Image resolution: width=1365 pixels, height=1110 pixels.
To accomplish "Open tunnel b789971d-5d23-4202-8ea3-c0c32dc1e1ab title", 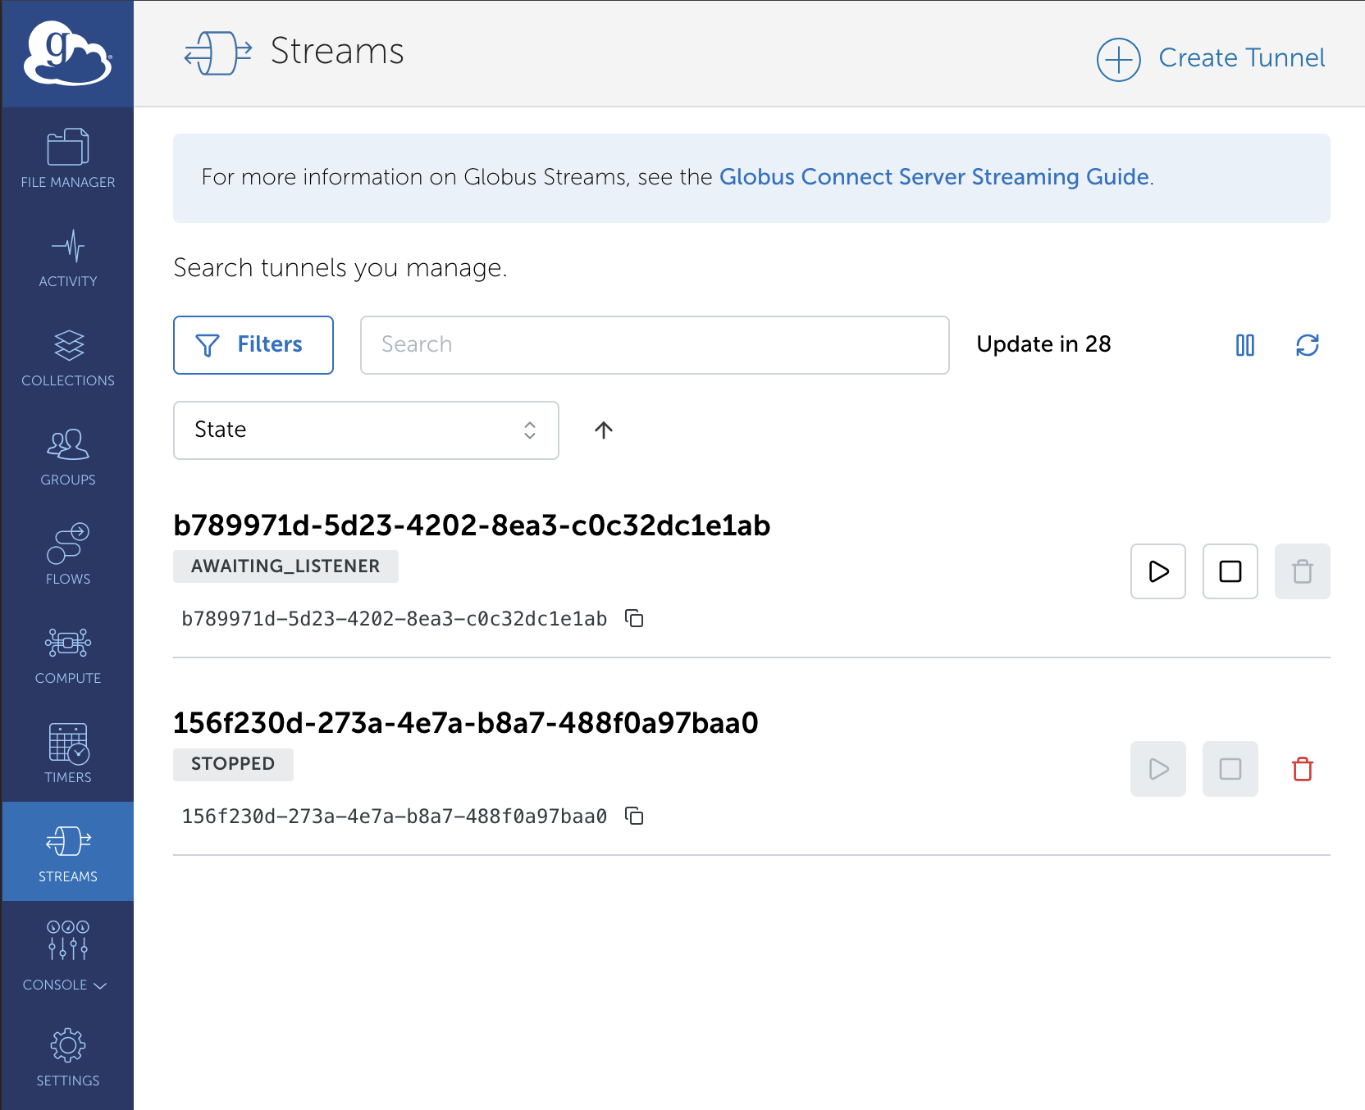I will 472,525.
